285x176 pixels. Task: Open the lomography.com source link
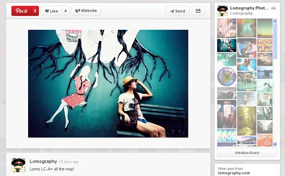click(234, 173)
